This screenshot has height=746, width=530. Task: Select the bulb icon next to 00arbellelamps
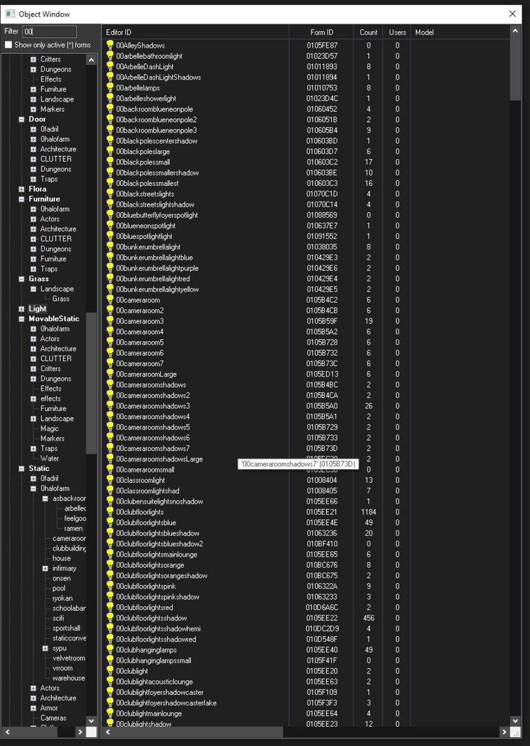tap(110, 88)
